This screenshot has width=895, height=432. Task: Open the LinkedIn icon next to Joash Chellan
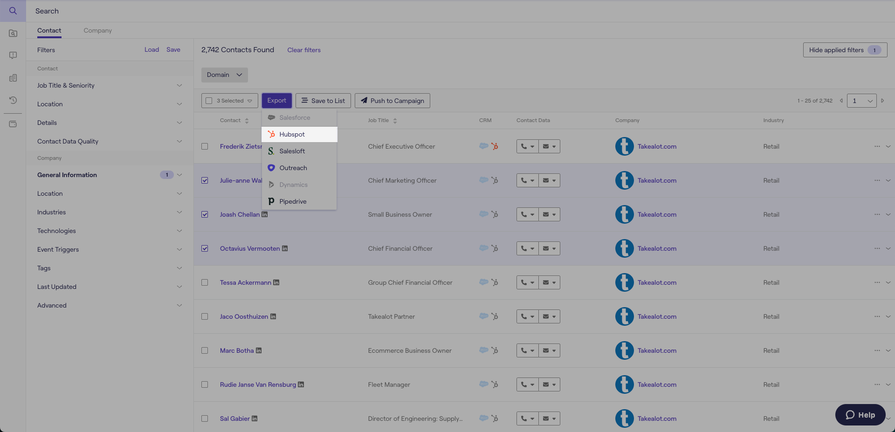point(265,214)
